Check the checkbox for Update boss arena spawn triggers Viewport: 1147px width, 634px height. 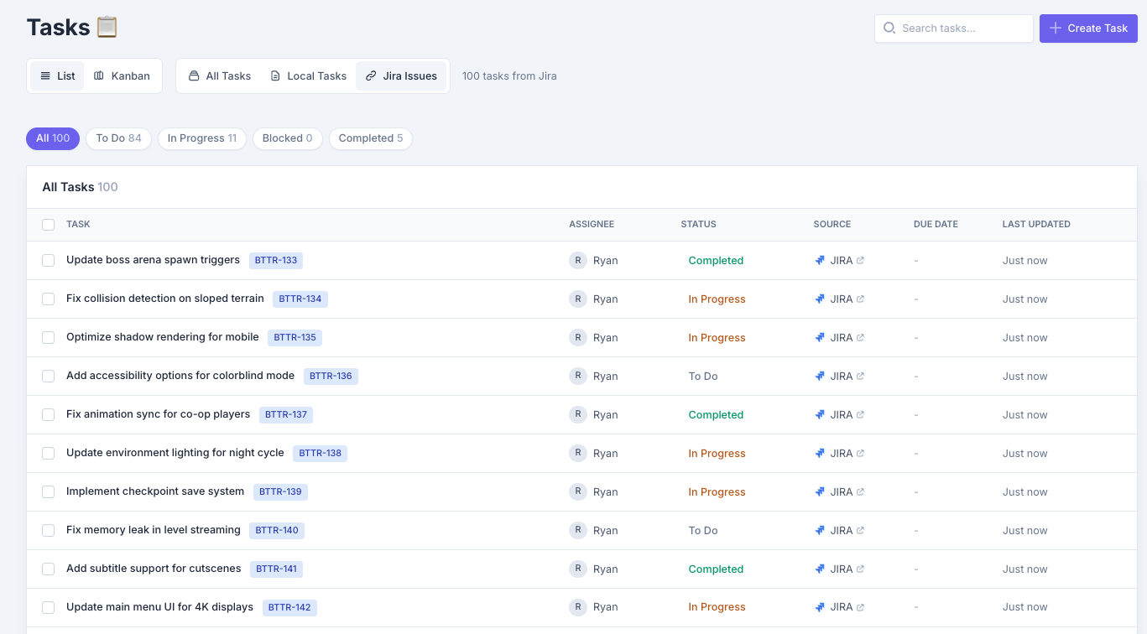pos(48,260)
